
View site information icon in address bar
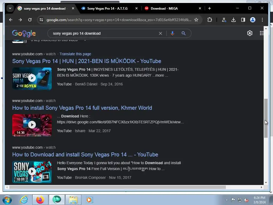[x=41, y=20]
